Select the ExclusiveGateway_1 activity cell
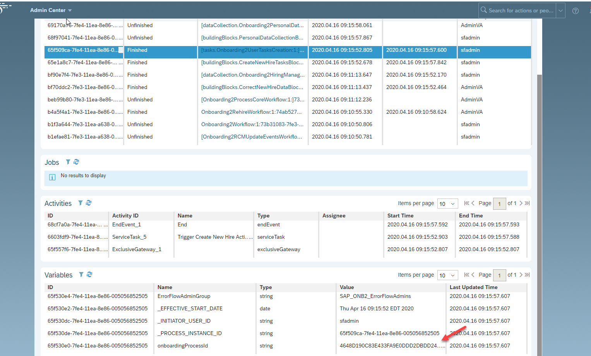 pos(137,249)
